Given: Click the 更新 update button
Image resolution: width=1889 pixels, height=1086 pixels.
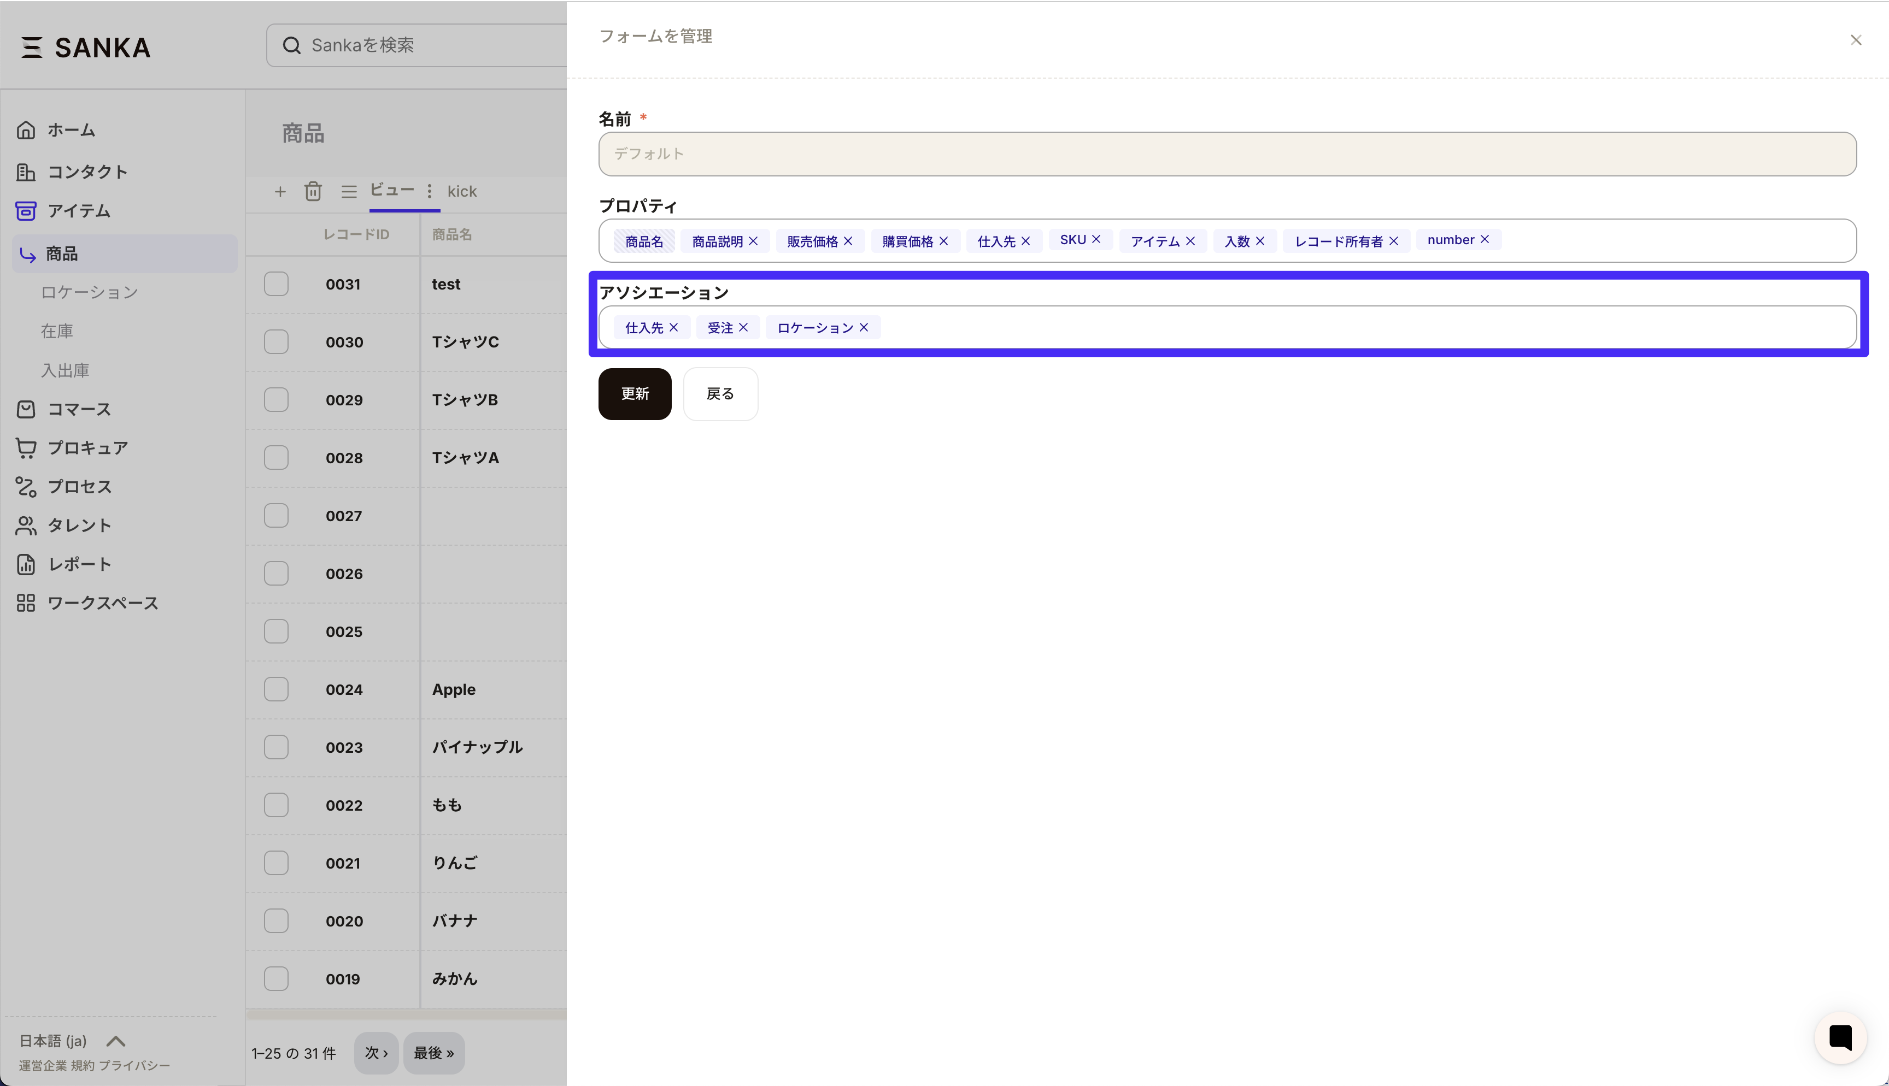Looking at the screenshot, I should point(634,394).
